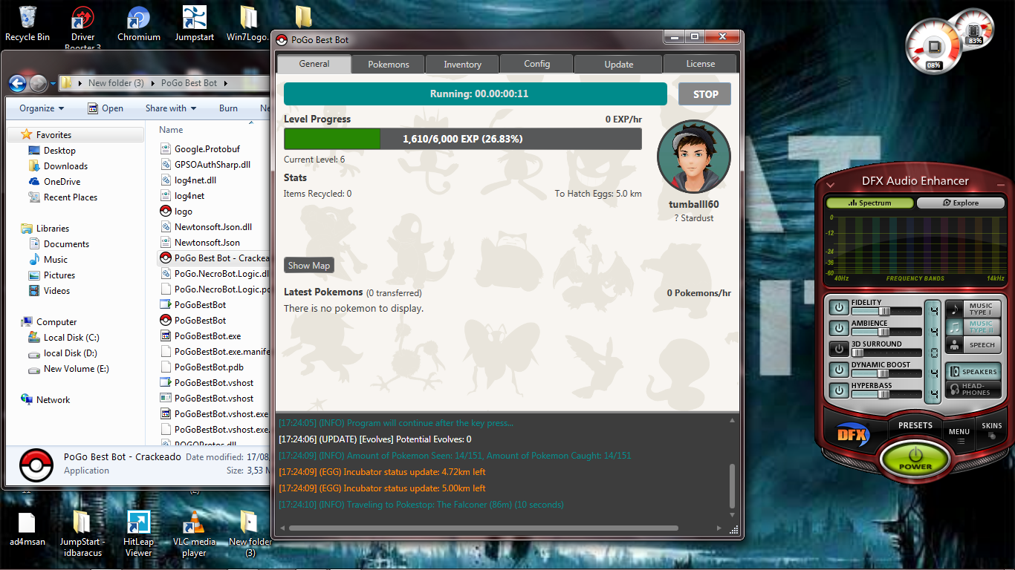Toggle the Hyperbass power button in DFX
The height and width of the screenshot is (570, 1015).
tap(839, 390)
